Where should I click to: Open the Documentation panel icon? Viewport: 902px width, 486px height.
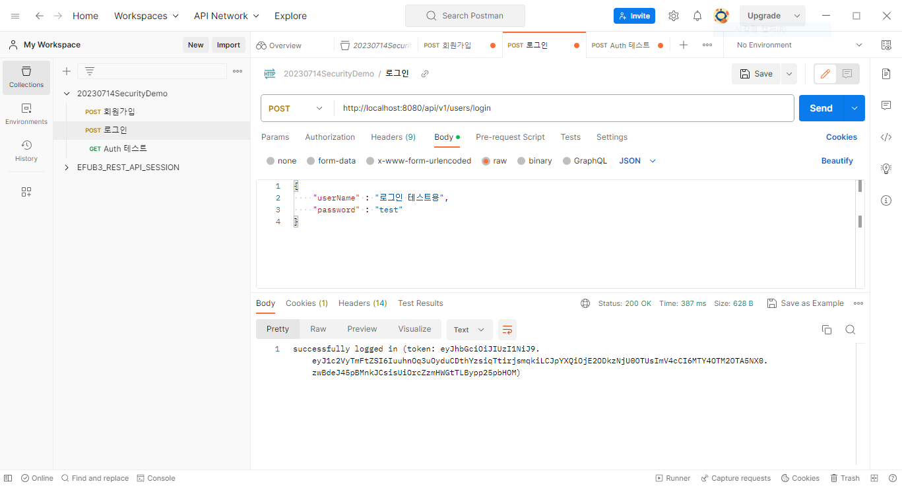tap(886, 74)
